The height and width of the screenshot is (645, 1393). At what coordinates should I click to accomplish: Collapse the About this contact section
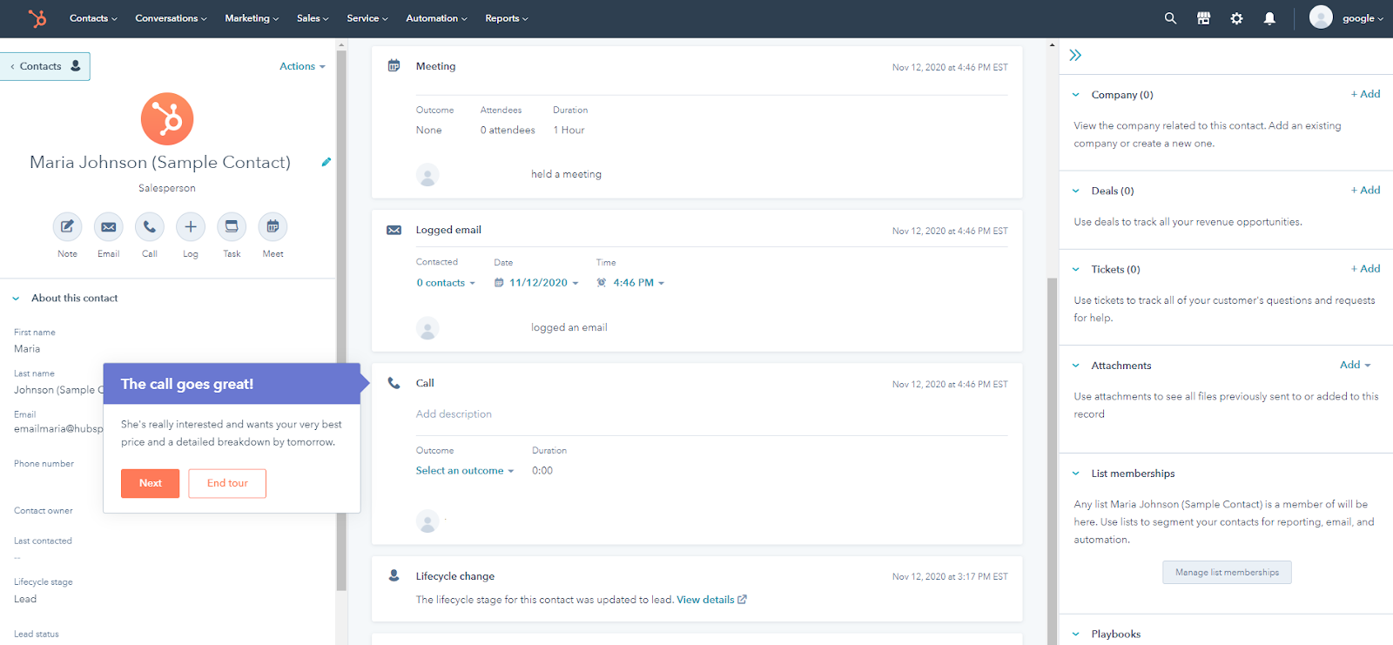(x=16, y=299)
